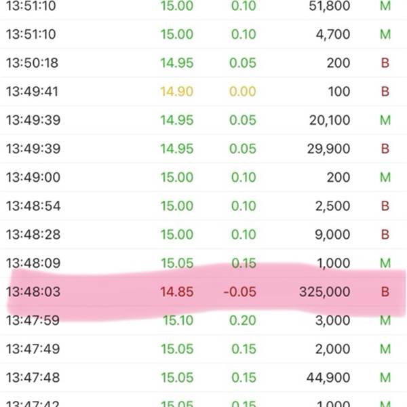Image resolution: width=407 pixels, height=407 pixels.
Task: Click the 2,500 volume entry
Action: (332, 206)
